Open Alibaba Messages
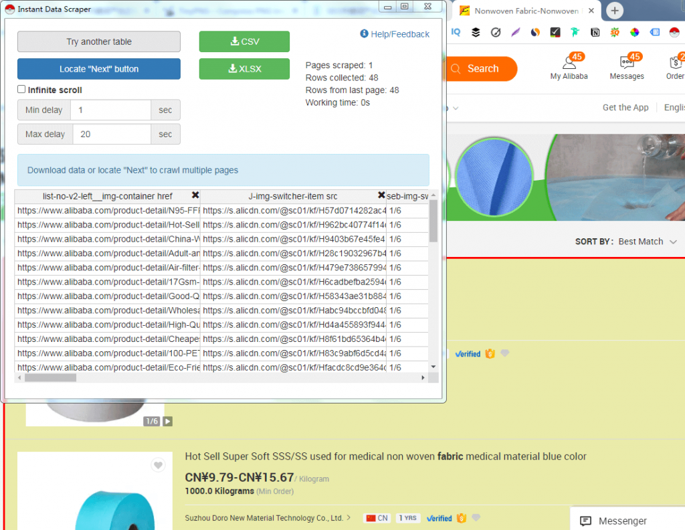 point(627,67)
